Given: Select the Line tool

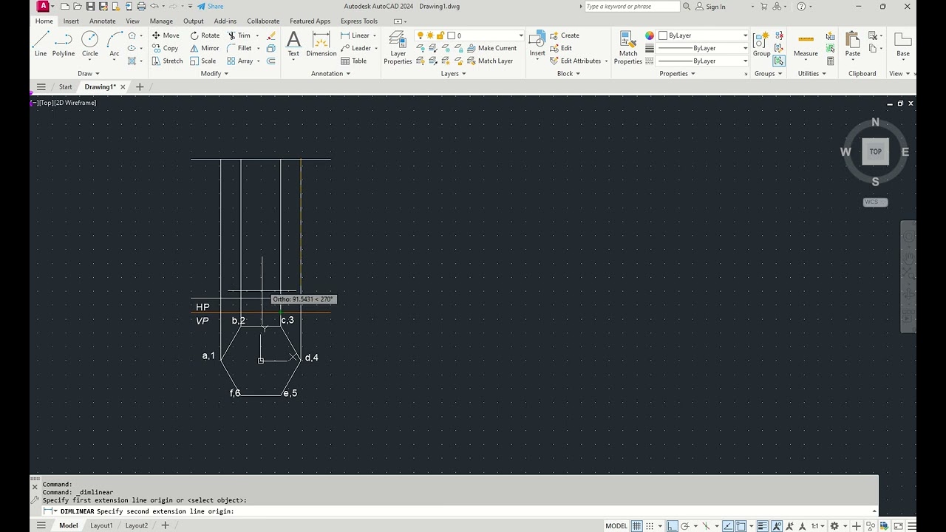Looking at the screenshot, I should point(41,44).
